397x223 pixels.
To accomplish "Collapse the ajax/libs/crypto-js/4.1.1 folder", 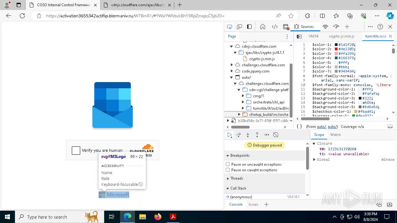I will (235, 52).
